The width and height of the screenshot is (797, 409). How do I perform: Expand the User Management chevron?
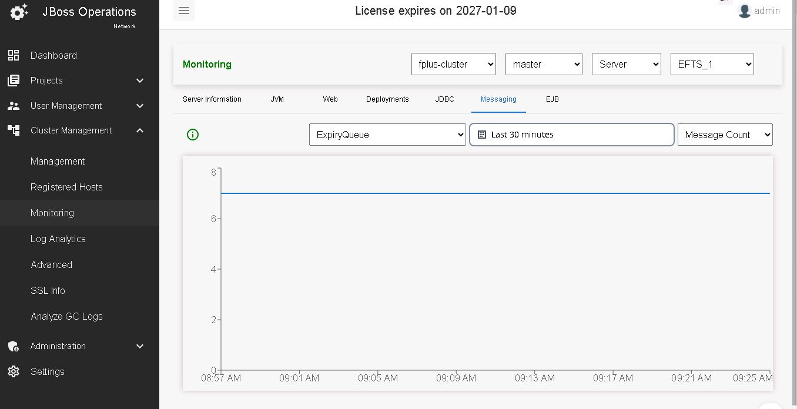click(140, 106)
